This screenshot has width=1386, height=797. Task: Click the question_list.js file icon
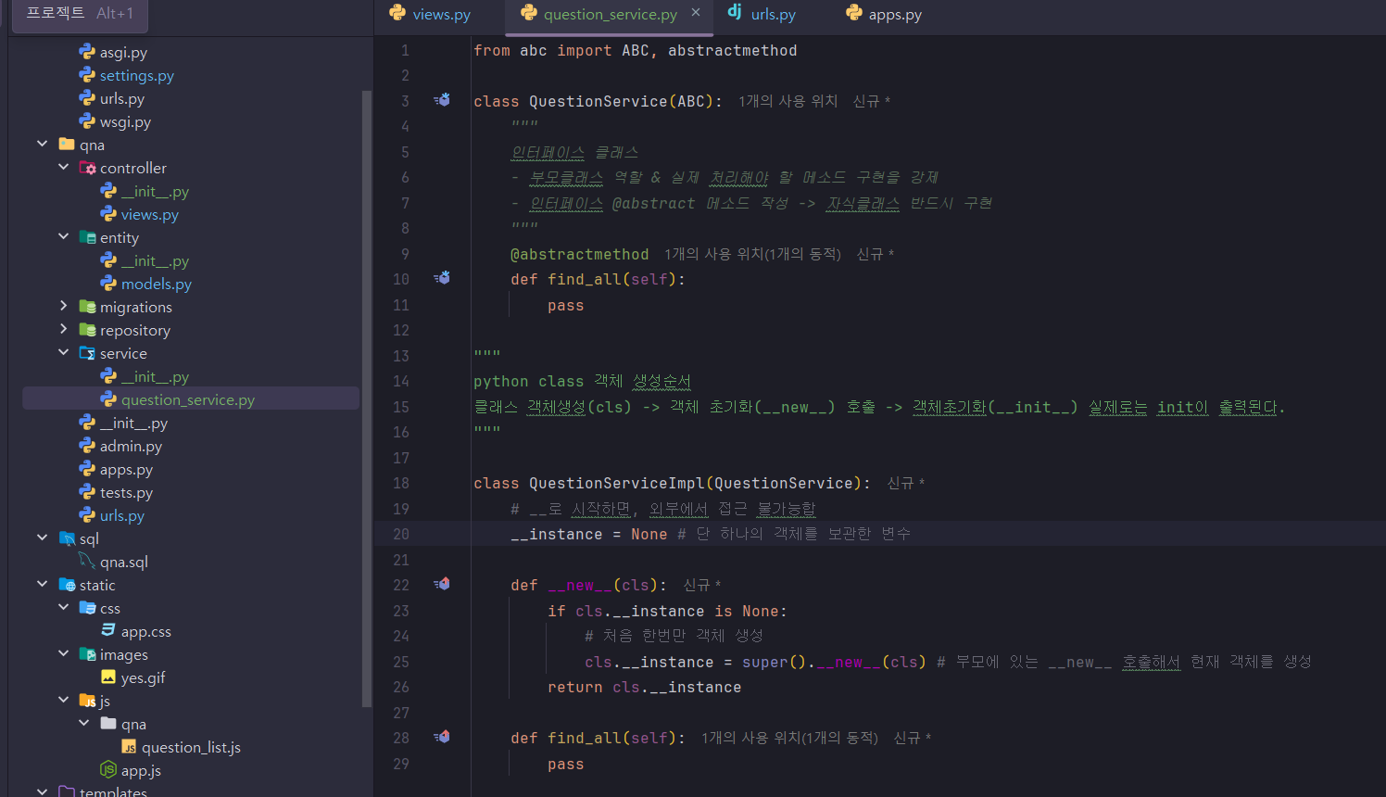(129, 747)
